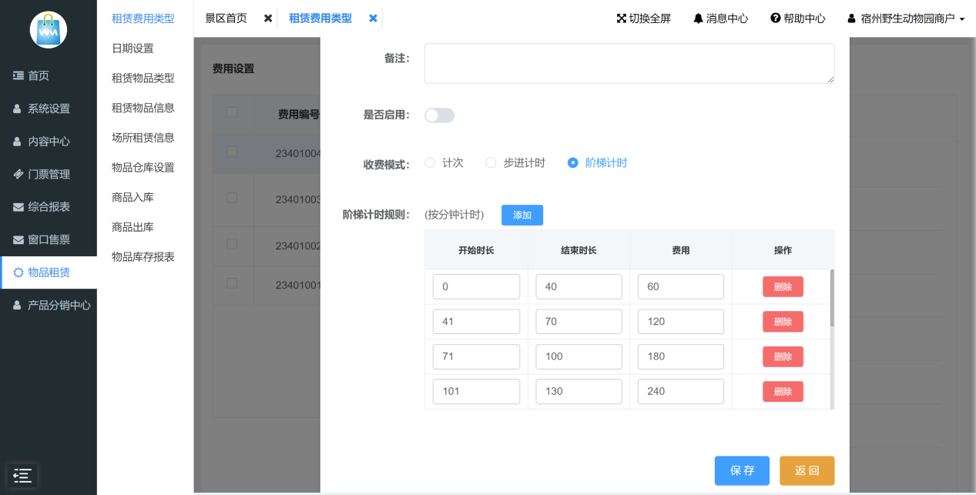
Task: Select the 计次 radio button
Action: (430, 163)
